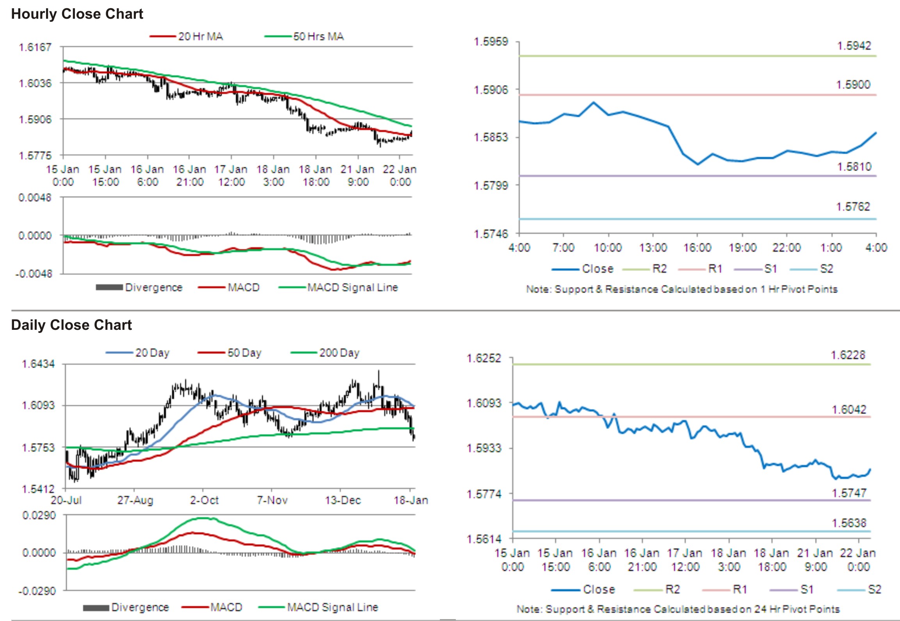Click the 'Hourly Close Chart' heading
This screenshot has width=900, height=621.
coord(77,14)
